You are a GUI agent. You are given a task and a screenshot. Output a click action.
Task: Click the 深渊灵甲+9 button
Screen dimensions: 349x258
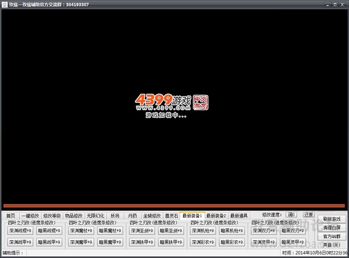264,242
